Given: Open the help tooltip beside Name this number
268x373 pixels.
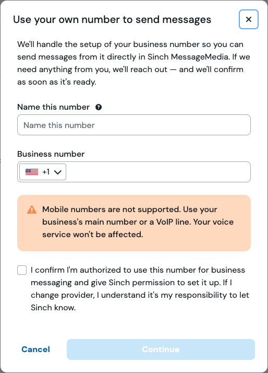Looking at the screenshot, I should click(99, 107).
